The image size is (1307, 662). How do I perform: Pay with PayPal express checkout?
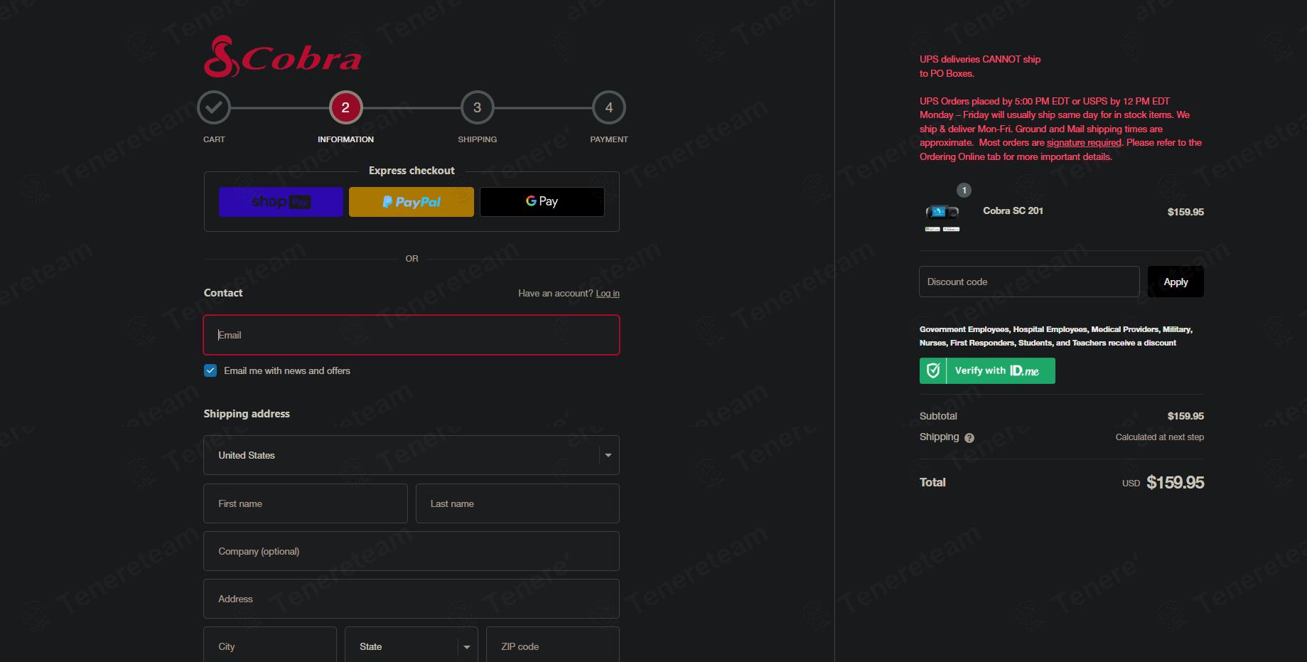pos(411,201)
